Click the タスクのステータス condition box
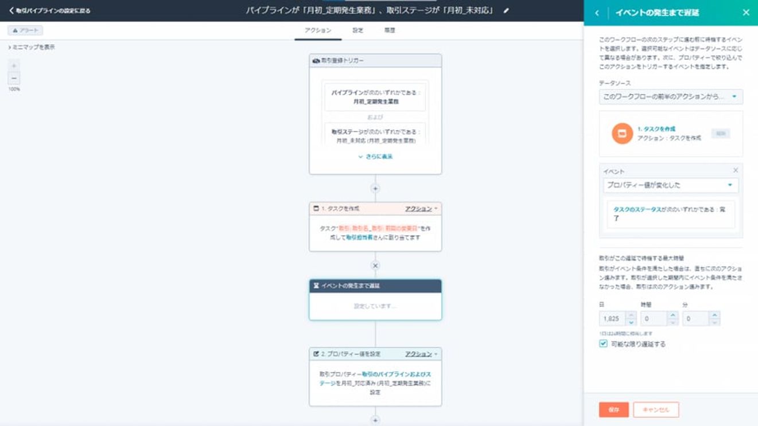The image size is (758, 426). click(671, 214)
